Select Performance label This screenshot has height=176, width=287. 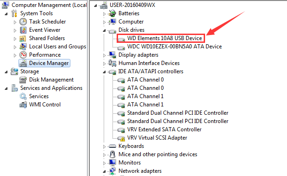click(x=45, y=55)
